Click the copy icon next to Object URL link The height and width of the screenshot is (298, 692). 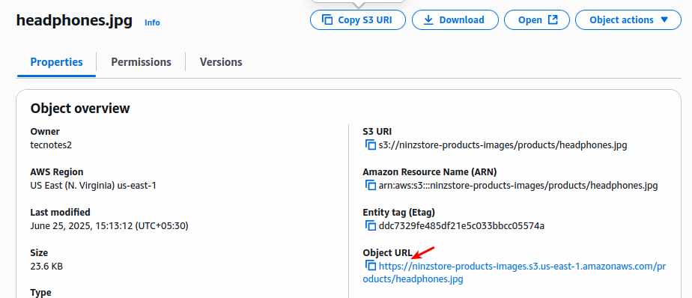[x=370, y=266]
